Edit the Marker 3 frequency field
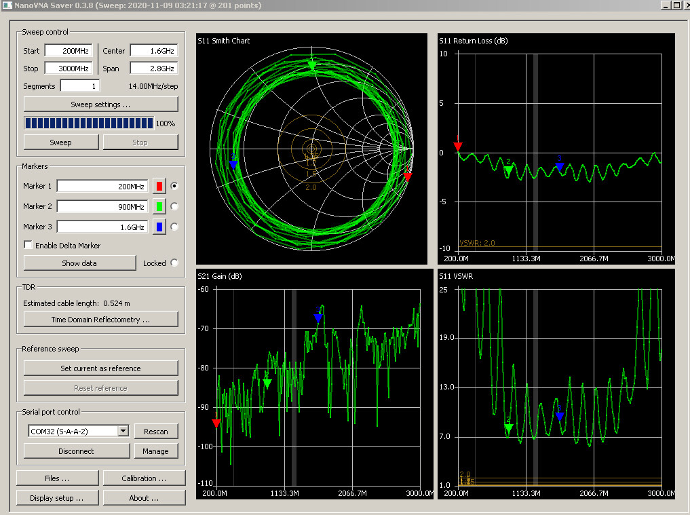Image resolution: width=690 pixels, height=515 pixels. point(102,227)
